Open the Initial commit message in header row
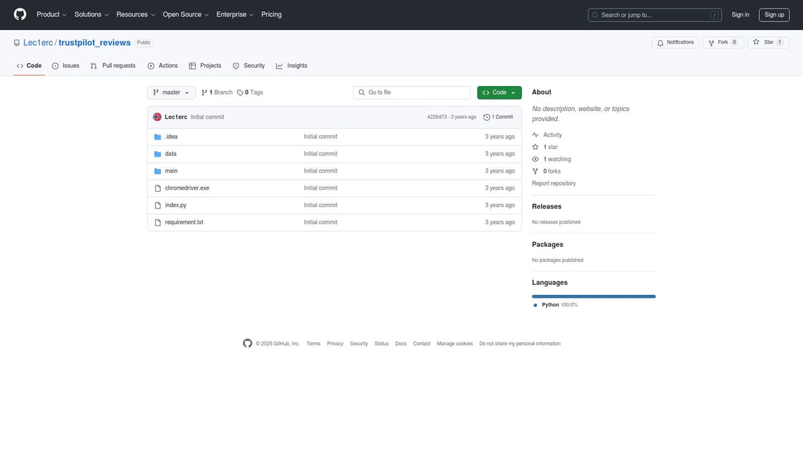803x451 pixels. pyautogui.click(x=207, y=117)
